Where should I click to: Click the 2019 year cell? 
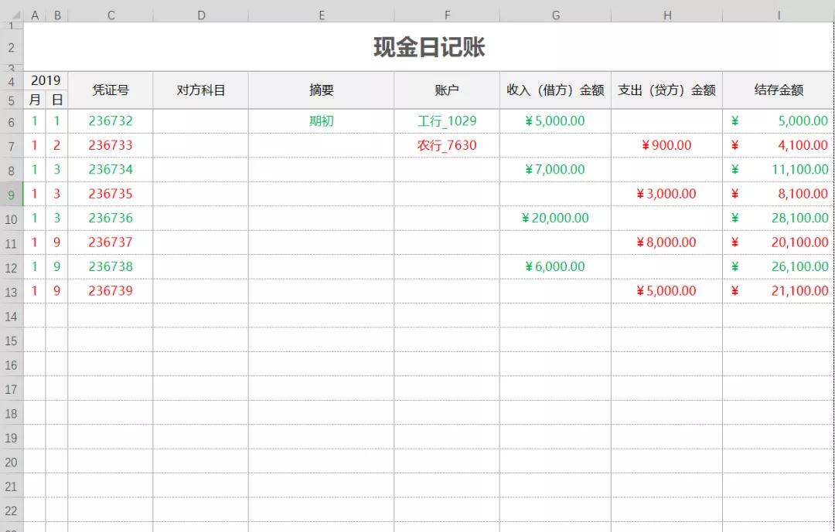[x=46, y=80]
